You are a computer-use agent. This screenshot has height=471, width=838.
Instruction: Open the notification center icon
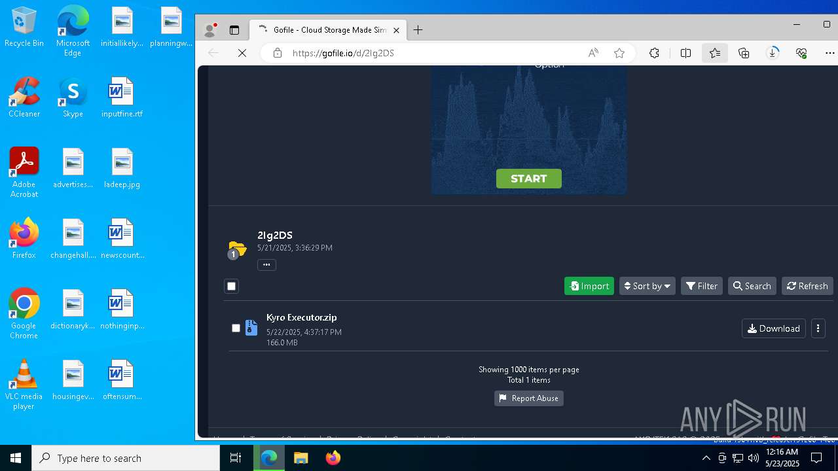point(816,458)
